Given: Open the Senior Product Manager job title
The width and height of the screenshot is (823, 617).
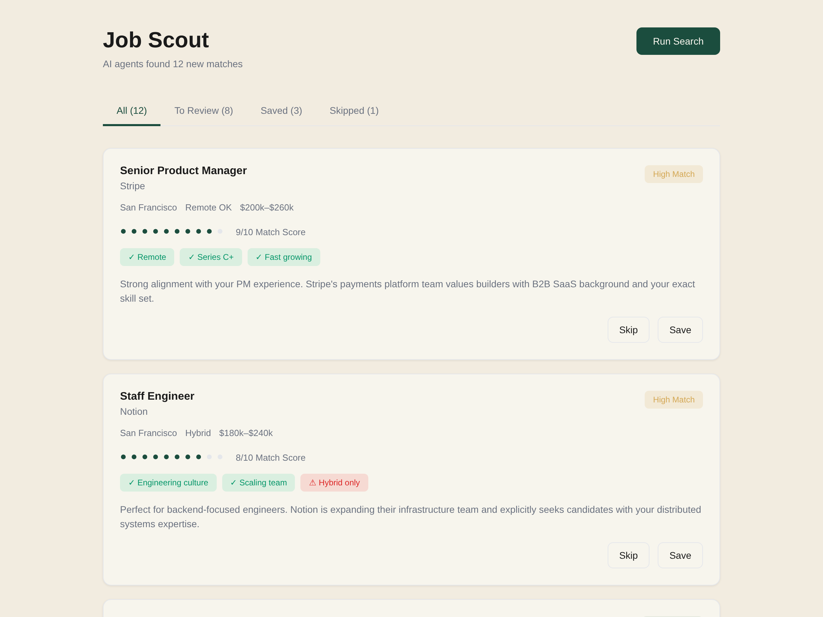Looking at the screenshot, I should tap(183, 170).
